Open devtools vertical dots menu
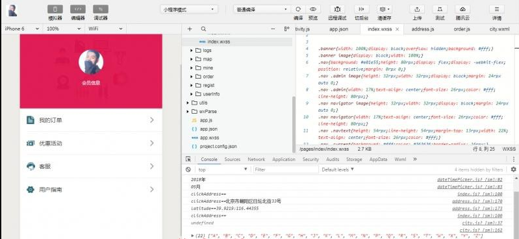Screen dimensions: 519x239 [x=513, y=159]
